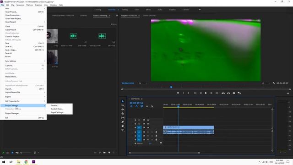Toggle Linked Selection in timeline
The width and height of the screenshot is (293, 165).
pos(141,106)
